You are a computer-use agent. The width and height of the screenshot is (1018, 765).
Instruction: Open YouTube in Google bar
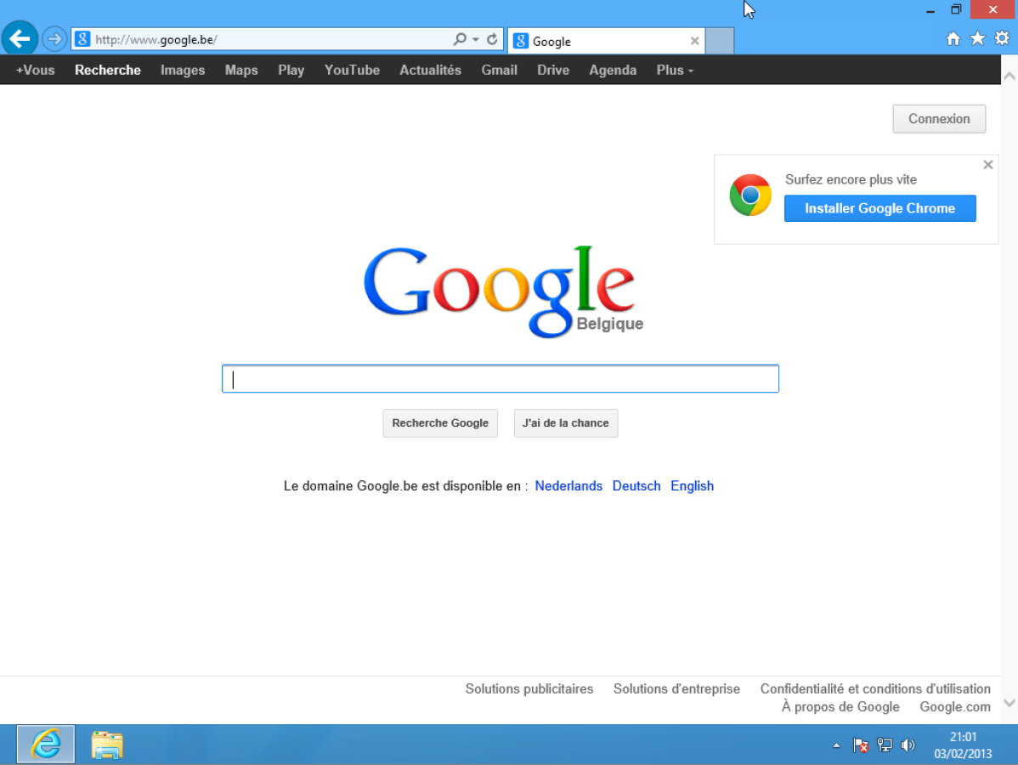(352, 71)
